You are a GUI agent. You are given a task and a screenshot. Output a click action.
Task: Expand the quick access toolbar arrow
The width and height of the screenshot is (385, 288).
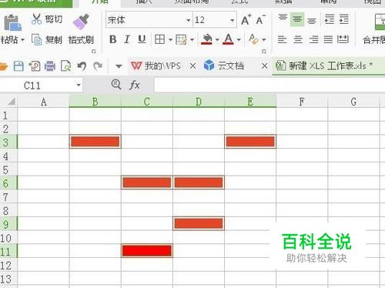click(x=119, y=66)
